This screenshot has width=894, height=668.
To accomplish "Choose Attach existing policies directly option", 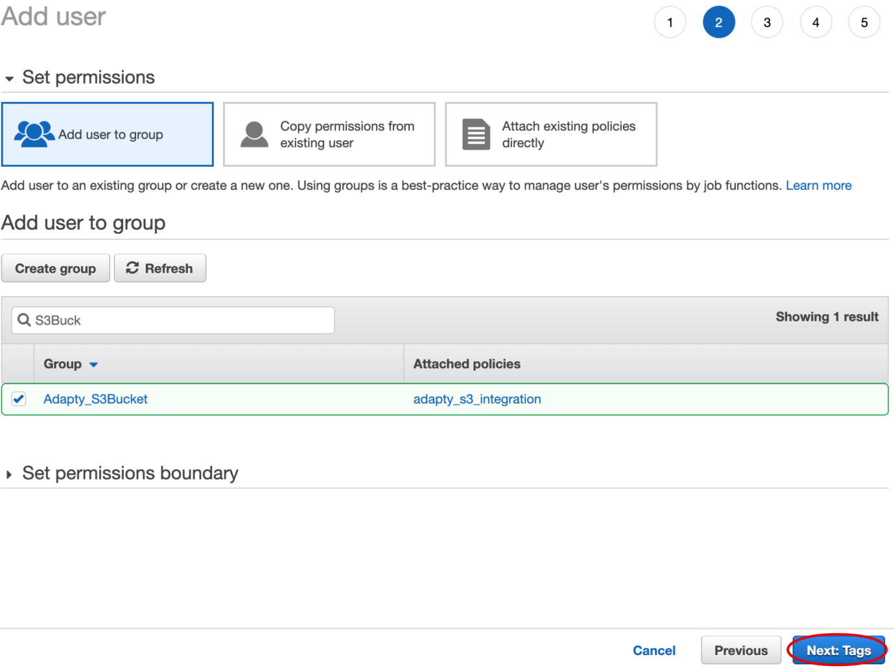I will coord(550,134).
